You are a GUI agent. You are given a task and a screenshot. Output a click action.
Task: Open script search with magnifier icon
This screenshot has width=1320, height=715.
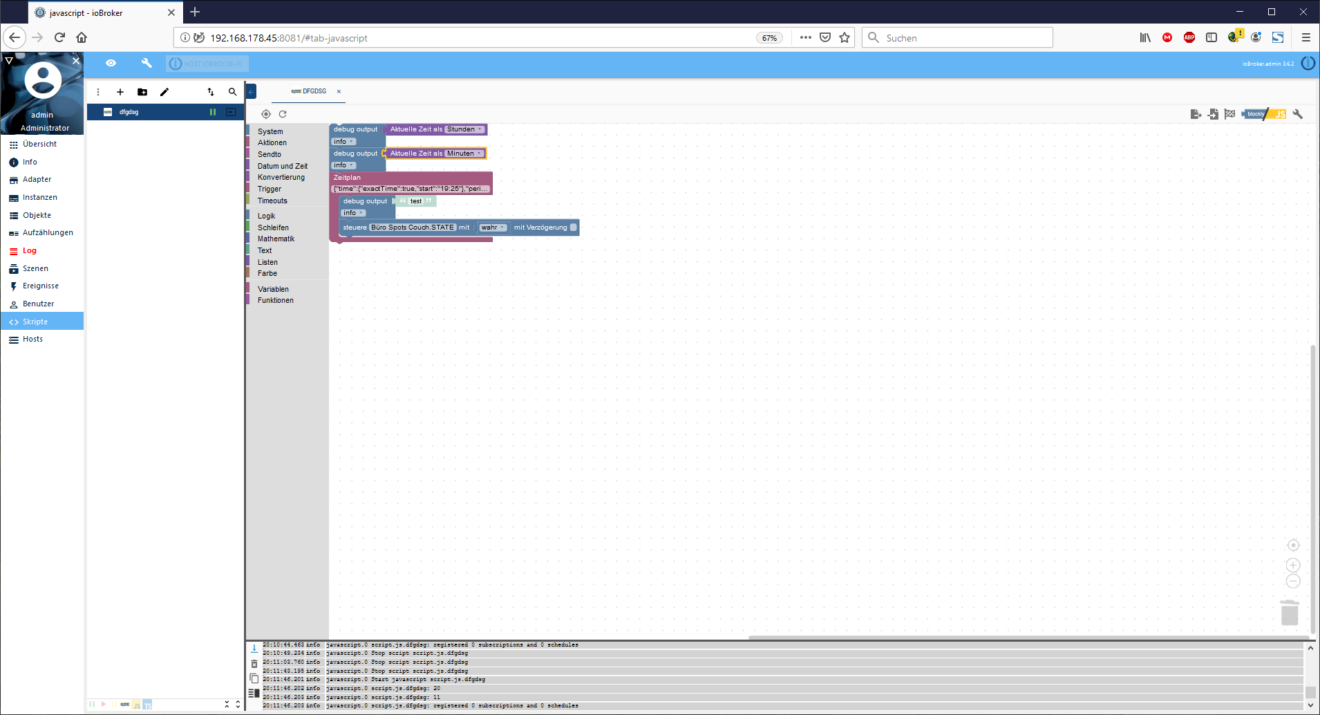click(x=233, y=92)
